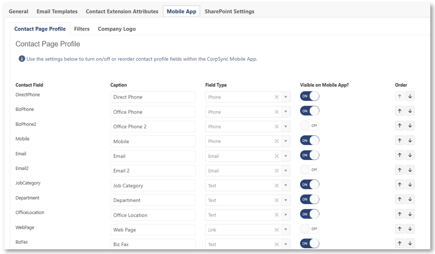Open Field Type dropdown for OfficeLocation
Image resolution: width=435 pixels, height=254 pixels.
click(x=286, y=215)
